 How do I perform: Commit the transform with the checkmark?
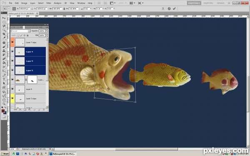pyautogui.click(x=174, y=9)
